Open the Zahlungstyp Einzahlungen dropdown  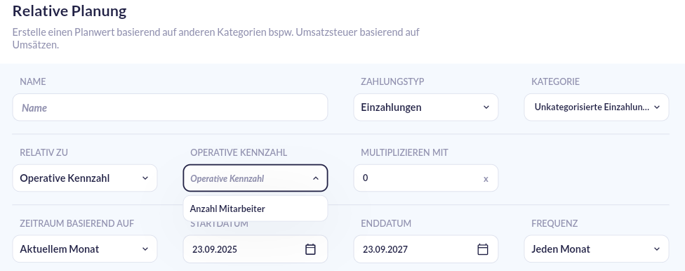point(426,107)
